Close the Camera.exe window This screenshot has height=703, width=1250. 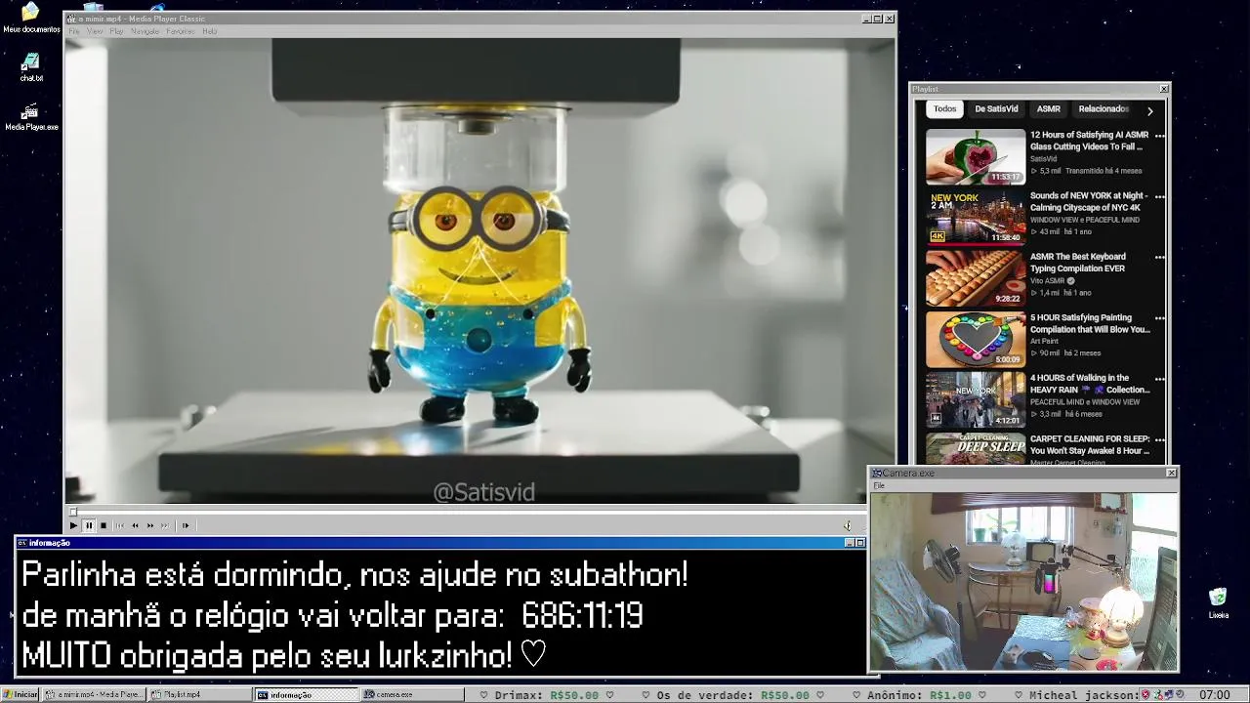1171,473
